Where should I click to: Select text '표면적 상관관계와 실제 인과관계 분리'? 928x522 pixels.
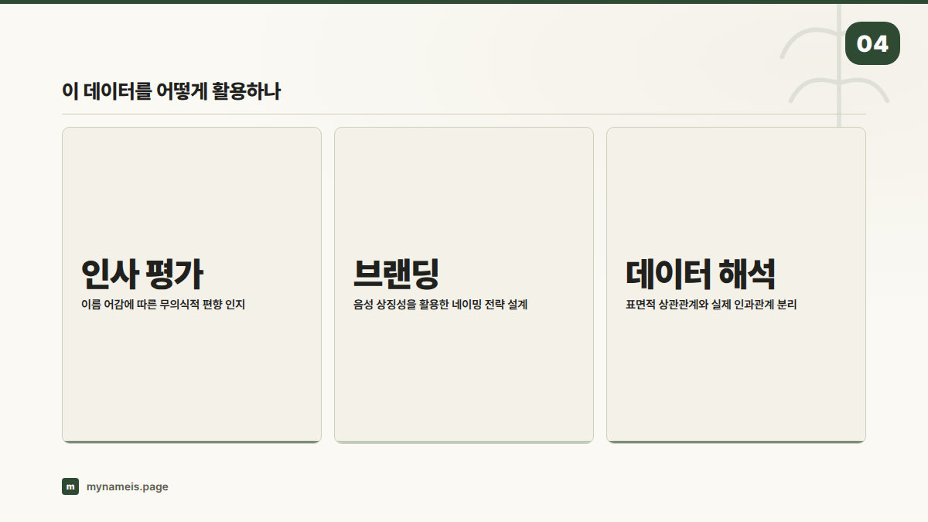(711, 305)
